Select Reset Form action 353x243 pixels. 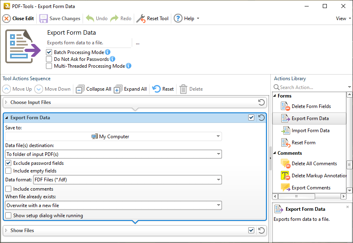point(309,143)
